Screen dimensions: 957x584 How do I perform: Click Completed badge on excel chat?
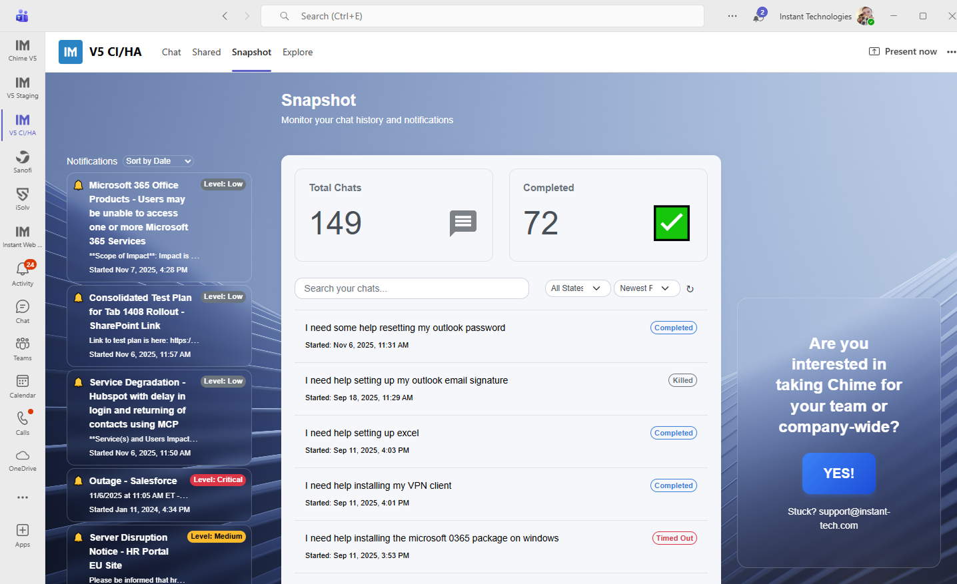pos(674,433)
